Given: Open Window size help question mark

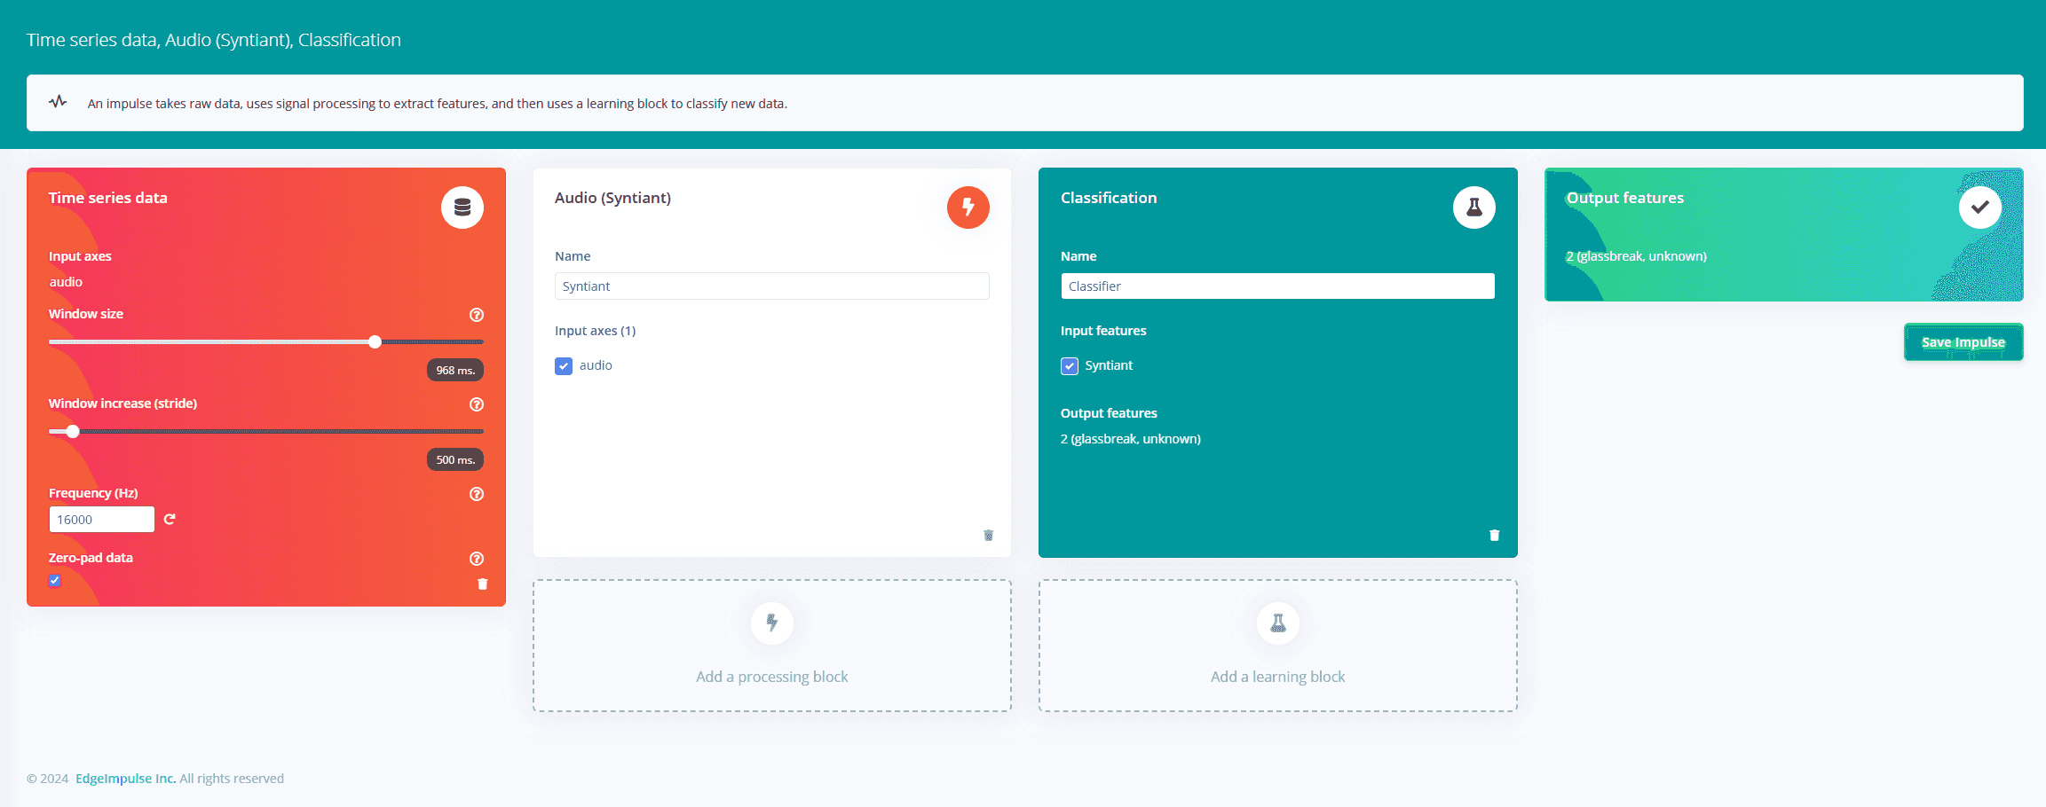Looking at the screenshot, I should point(477,315).
